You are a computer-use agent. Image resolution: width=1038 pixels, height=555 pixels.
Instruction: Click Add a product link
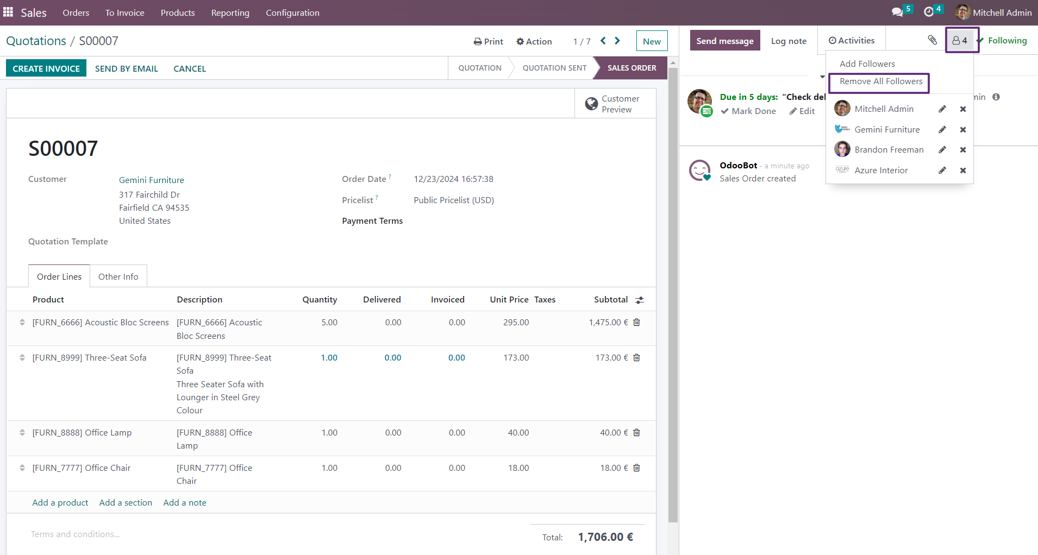point(60,502)
